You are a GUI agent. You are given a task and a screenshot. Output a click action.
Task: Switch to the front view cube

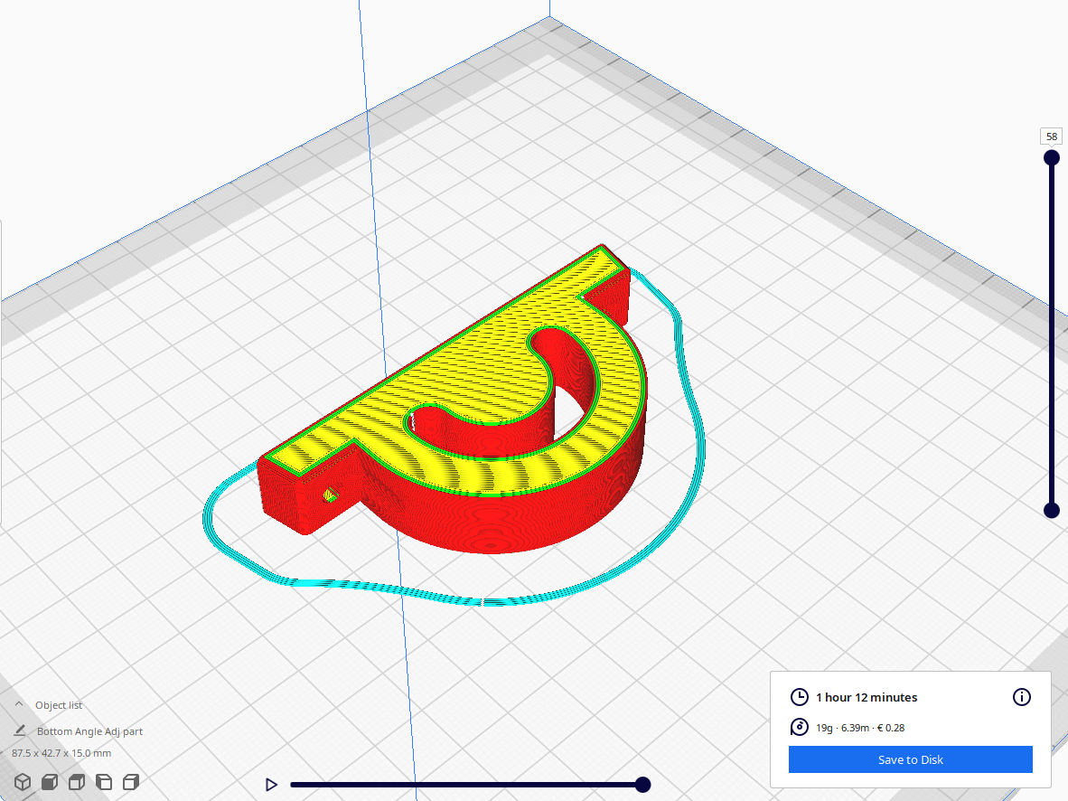50,782
